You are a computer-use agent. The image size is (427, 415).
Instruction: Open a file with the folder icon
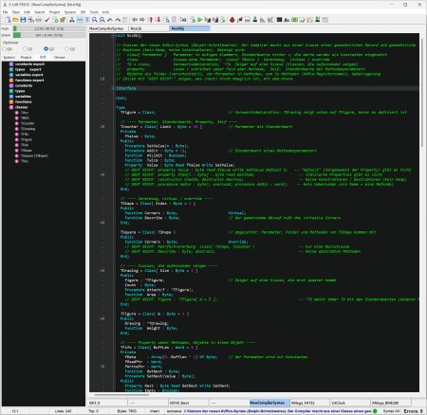[15, 20]
